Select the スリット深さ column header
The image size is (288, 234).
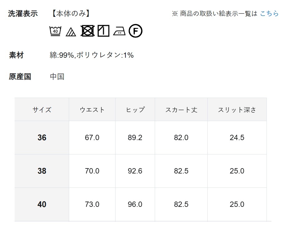click(x=237, y=110)
